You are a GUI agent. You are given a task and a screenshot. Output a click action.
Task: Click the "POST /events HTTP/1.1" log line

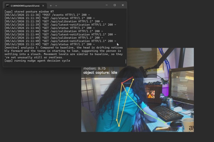[x=47, y=15]
